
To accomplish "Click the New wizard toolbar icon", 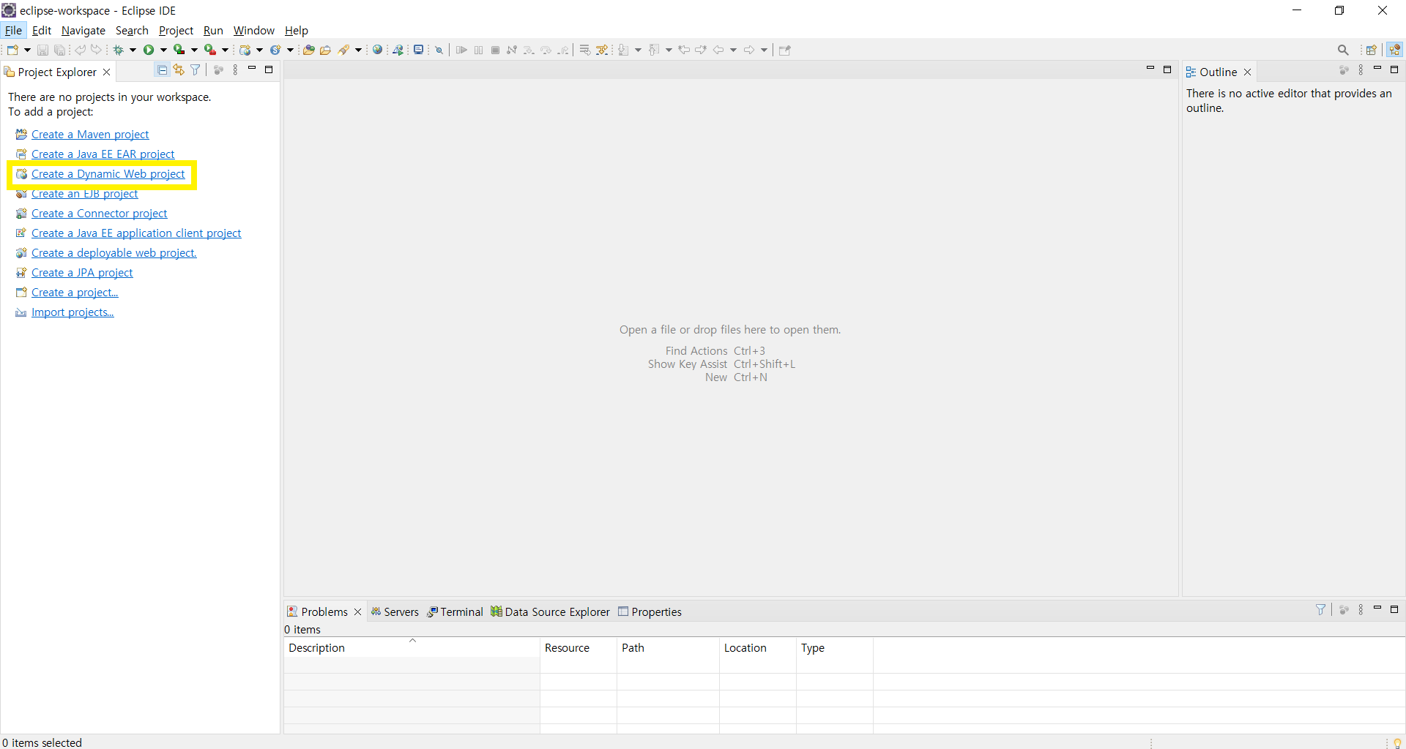I will click(x=12, y=50).
